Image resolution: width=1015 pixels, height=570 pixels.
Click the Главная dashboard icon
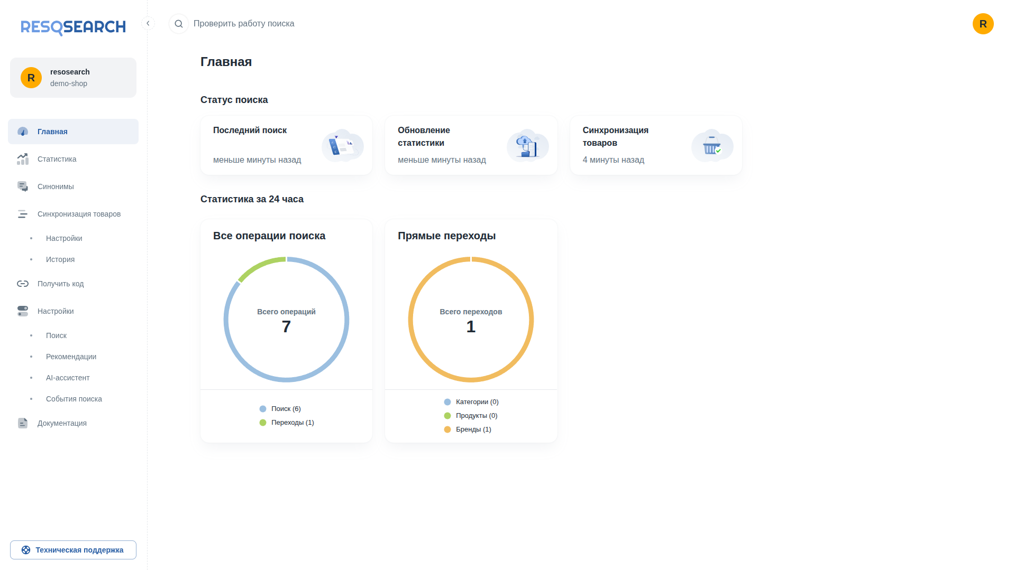pos(23,132)
